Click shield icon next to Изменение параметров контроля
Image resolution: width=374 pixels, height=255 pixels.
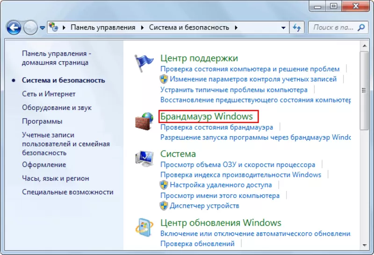[x=164, y=79]
